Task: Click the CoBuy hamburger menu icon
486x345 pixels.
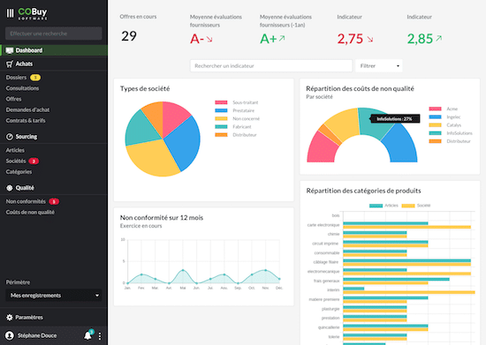Action: click(10, 13)
